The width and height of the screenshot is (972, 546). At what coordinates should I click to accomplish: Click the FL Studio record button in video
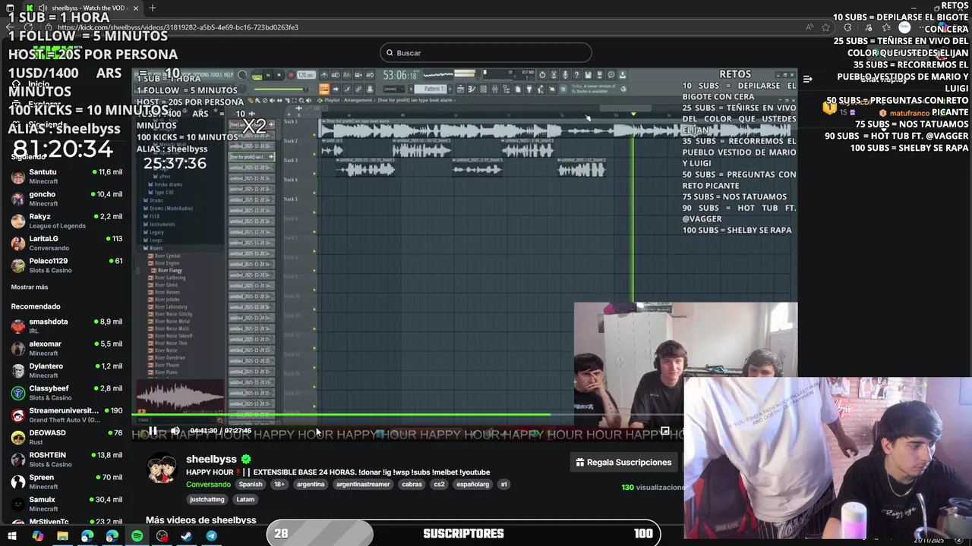[x=291, y=75]
